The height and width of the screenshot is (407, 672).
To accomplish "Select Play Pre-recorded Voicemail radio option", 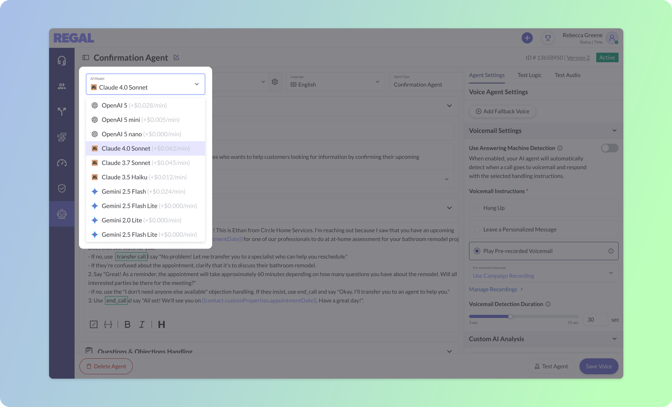I will 477,251.
